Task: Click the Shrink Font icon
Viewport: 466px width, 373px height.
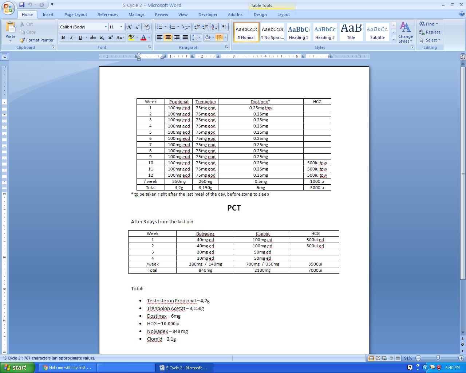Action: point(137,27)
